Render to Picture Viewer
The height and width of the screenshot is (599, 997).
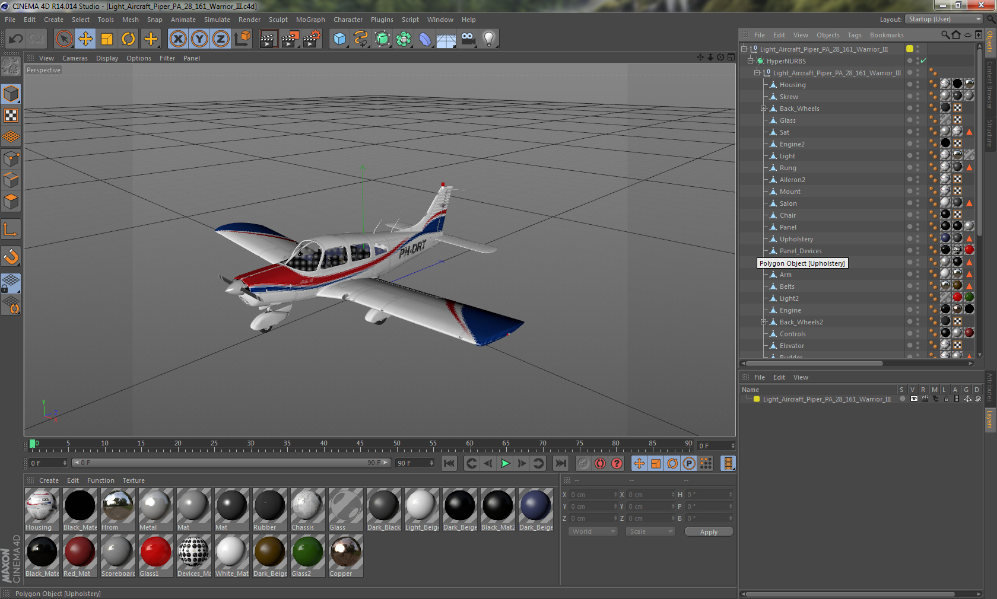coord(290,39)
